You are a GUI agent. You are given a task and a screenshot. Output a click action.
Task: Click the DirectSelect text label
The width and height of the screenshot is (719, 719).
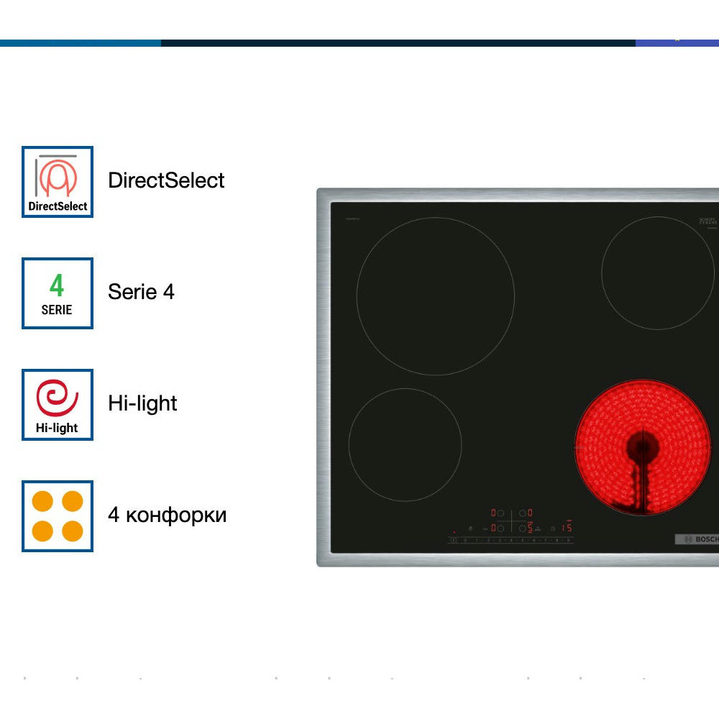tap(166, 180)
